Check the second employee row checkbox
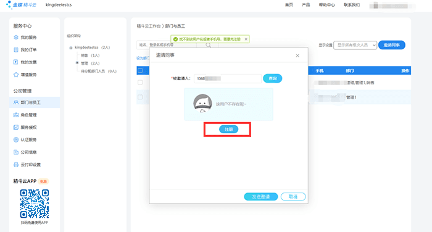 coord(140,97)
